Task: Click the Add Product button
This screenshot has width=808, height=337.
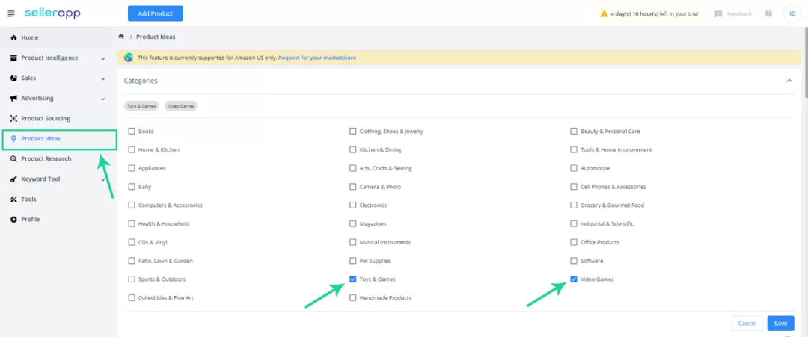Action: (155, 13)
